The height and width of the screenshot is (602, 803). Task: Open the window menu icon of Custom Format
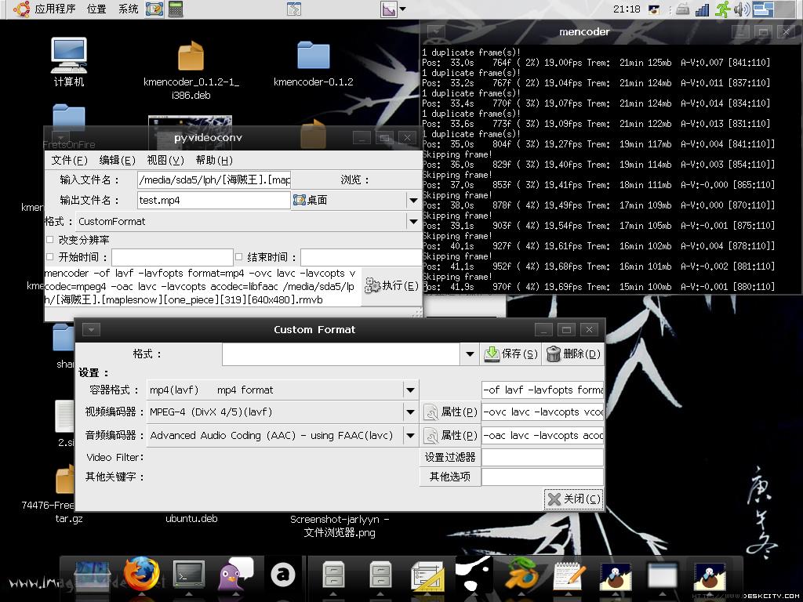(91, 330)
